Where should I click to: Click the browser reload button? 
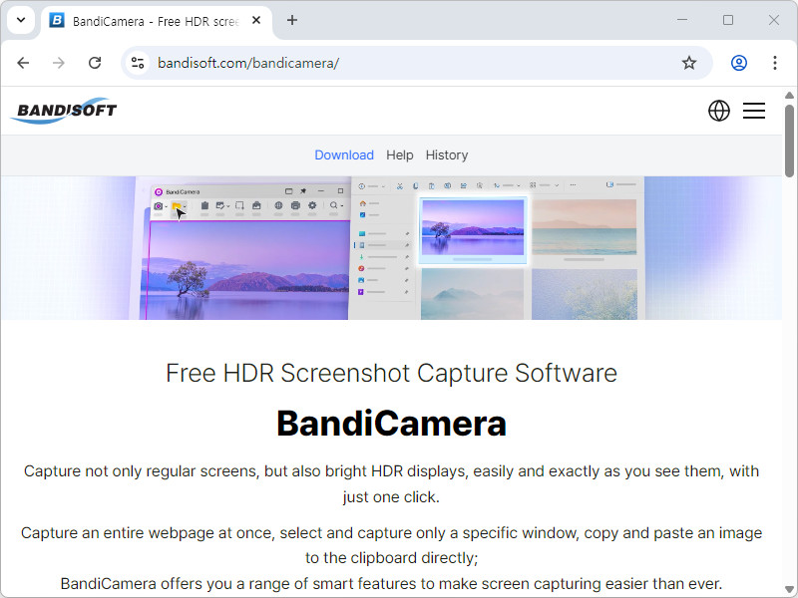tap(95, 63)
